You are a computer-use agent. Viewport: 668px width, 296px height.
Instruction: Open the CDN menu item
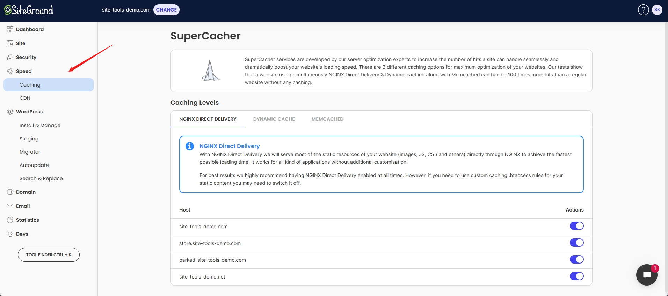49,98
